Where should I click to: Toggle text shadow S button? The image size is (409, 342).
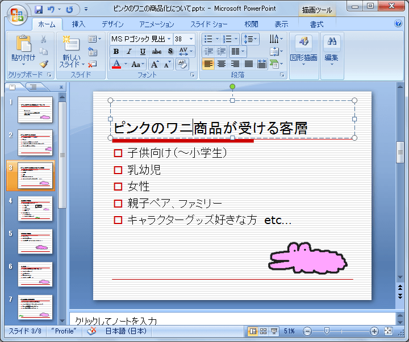(170, 51)
